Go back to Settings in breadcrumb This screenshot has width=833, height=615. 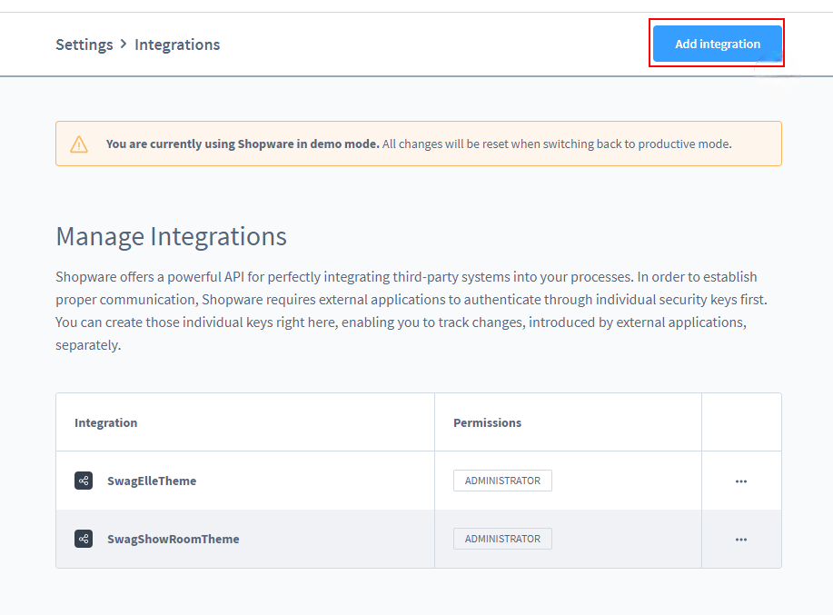84,45
